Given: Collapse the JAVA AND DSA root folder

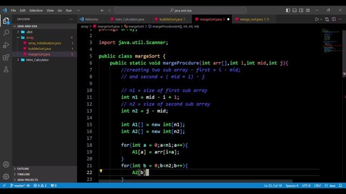Looking at the screenshot, I should [44, 26].
